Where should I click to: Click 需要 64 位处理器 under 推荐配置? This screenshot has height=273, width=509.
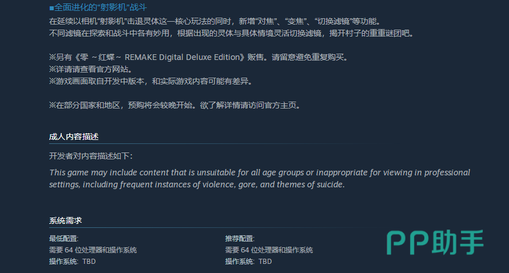point(269,250)
